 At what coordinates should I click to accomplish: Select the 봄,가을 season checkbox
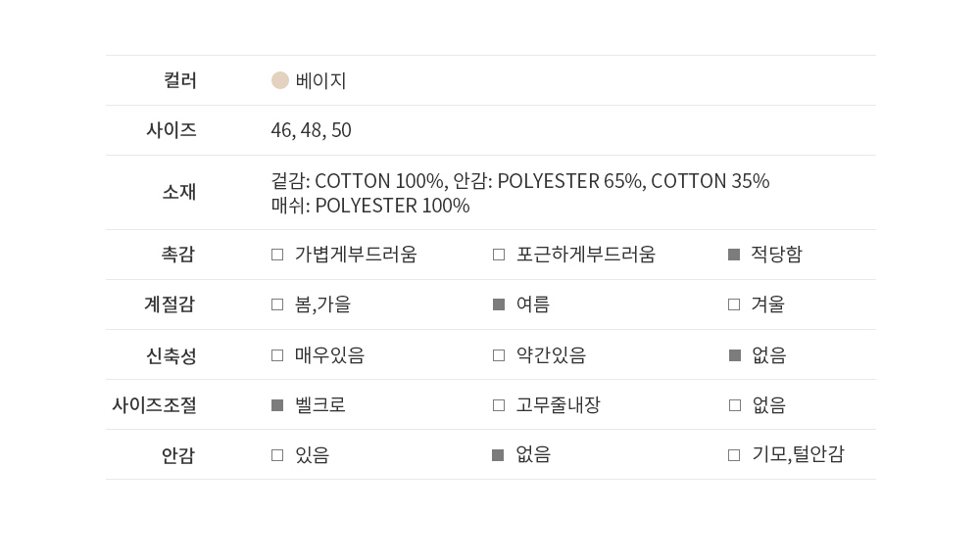(277, 304)
